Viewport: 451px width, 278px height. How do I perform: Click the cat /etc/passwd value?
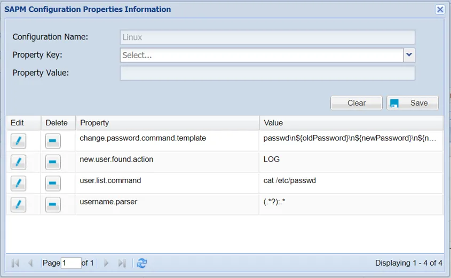(351, 184)
